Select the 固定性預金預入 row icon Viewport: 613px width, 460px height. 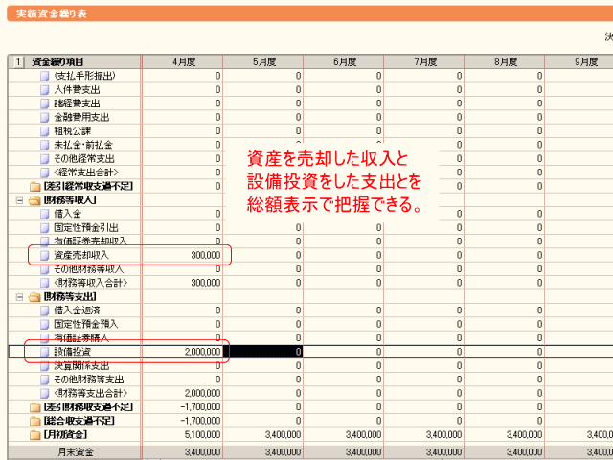click(45, 324)
